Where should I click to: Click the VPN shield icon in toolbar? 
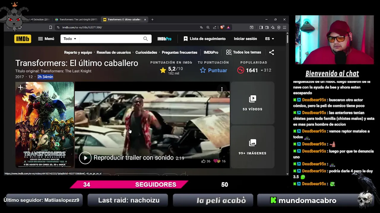point(278,28)
